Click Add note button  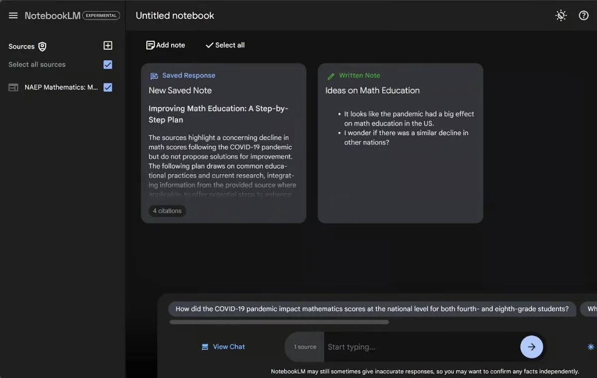click(165, 45)
